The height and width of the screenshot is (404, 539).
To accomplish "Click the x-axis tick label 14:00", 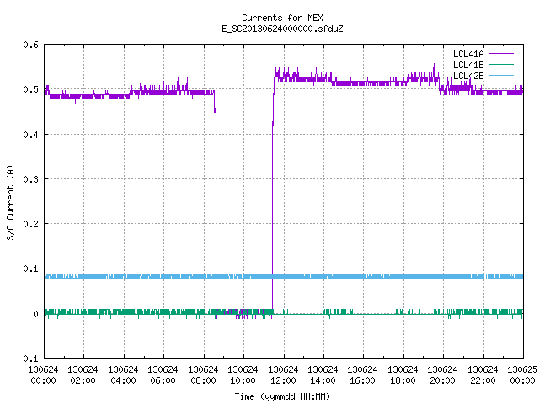I will (x=323, y=380).
